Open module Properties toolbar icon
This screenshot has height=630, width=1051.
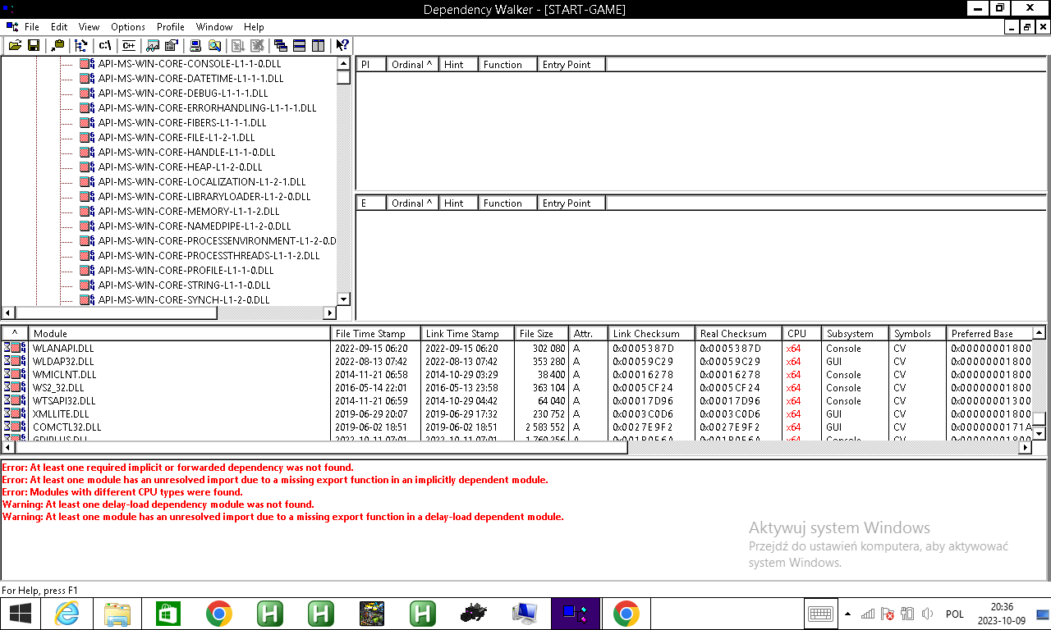click(x=172, y=45)
